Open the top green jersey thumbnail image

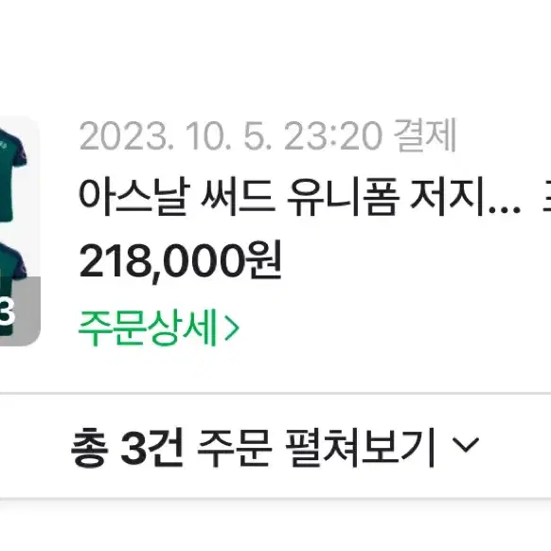pos(12,174)
